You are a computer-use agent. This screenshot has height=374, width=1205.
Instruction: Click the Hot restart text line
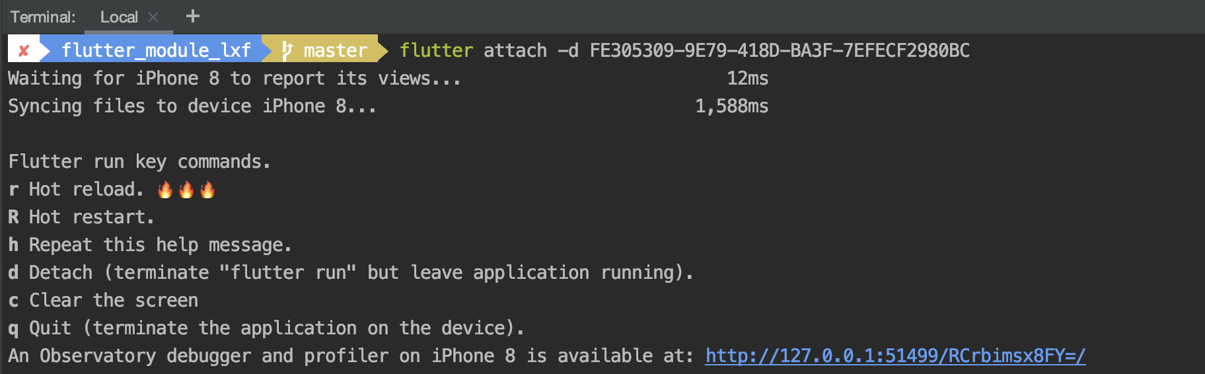(x=91, y=217)
